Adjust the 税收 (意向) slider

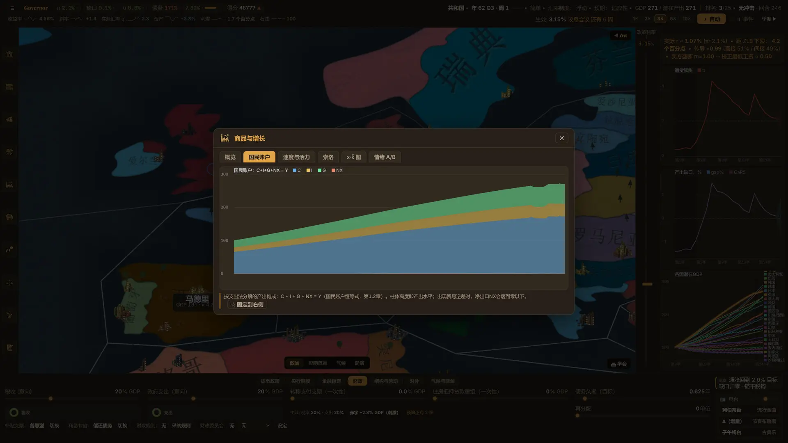pyautogui.click(x=72, y=398)
